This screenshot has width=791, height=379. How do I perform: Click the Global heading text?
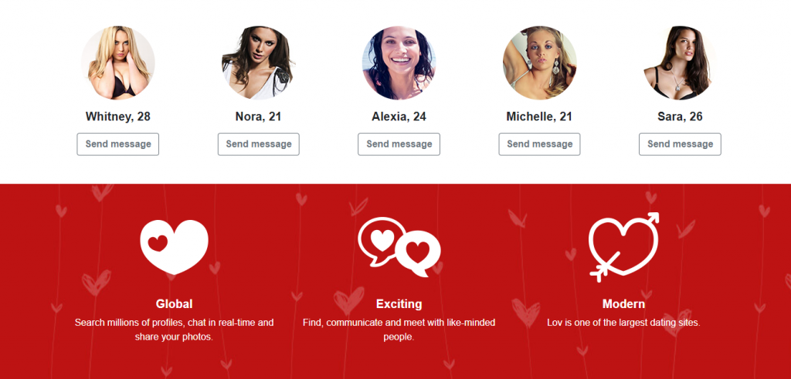click(174, 304)
